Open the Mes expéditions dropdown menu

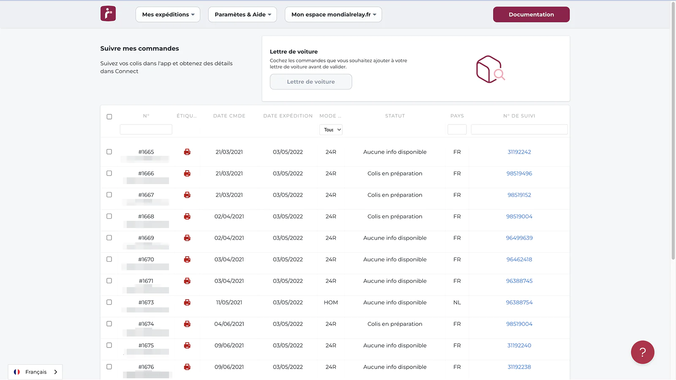point(168,14)
